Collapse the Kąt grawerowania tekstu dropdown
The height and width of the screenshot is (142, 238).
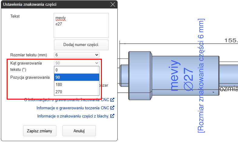click(x=77, y=63)
